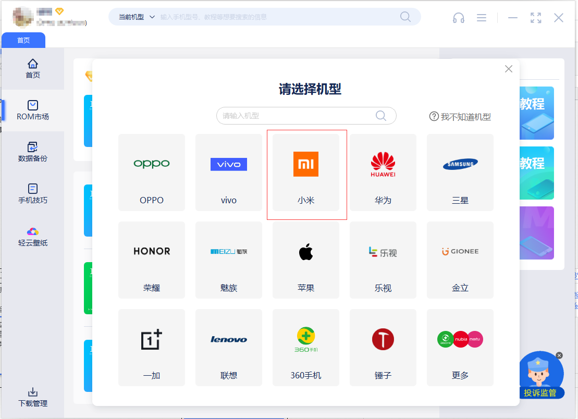Go to 数据备份 in the sidebar

[x=33, y=152]
